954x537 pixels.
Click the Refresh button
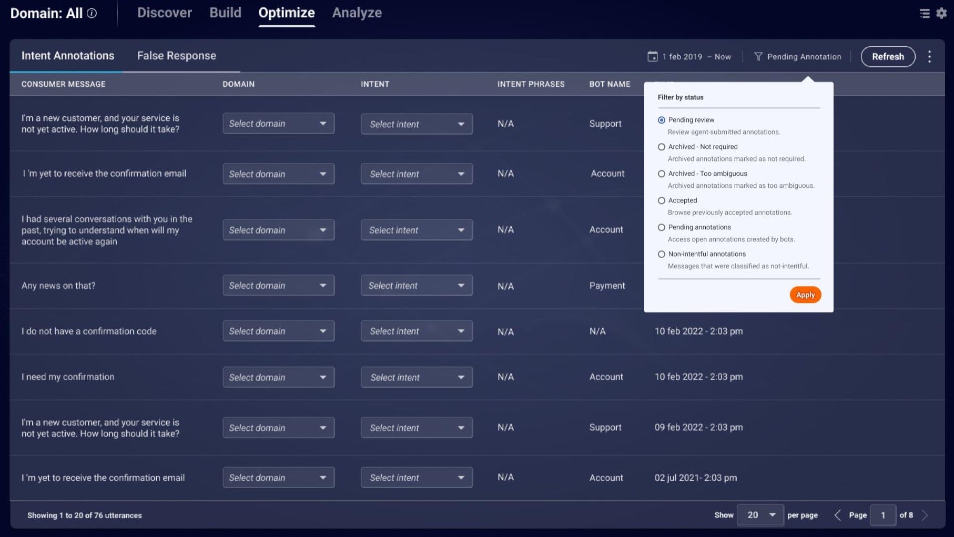tap(888, 57)
